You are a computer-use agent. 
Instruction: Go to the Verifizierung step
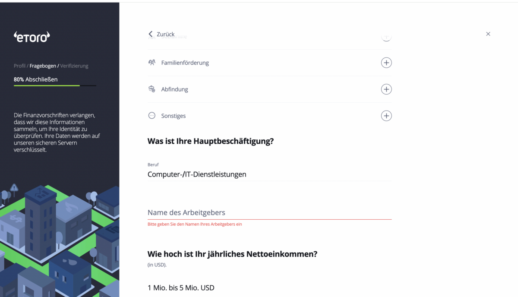73,66
